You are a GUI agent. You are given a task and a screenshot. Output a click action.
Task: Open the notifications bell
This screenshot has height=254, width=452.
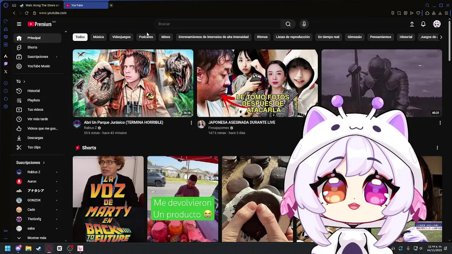click(423, 24)
